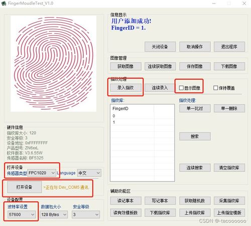
Task: Toggle the 保持覆盖 checkbox
Action: [216, 88]
